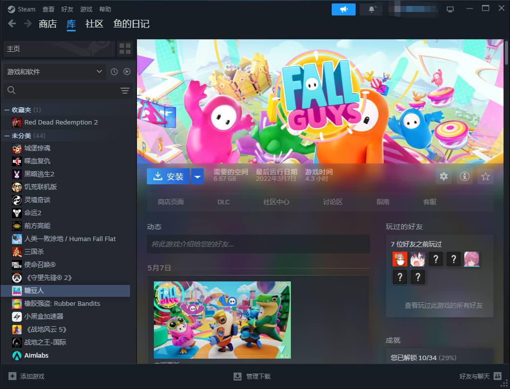Open the DLC tab

click(224, 202)
